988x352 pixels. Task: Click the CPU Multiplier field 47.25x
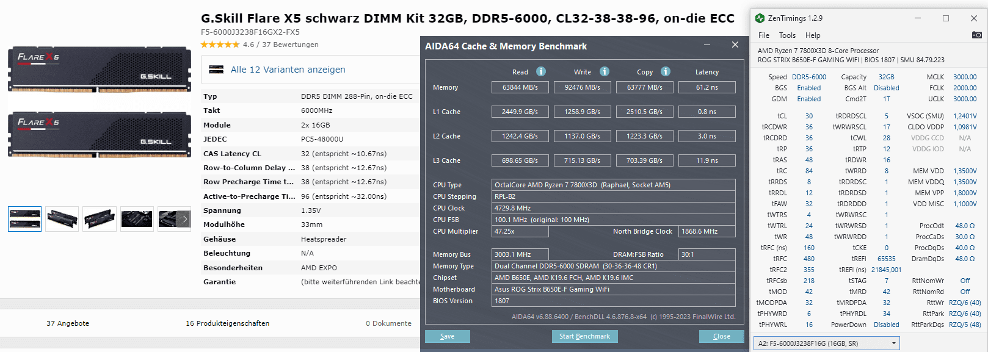520,231
